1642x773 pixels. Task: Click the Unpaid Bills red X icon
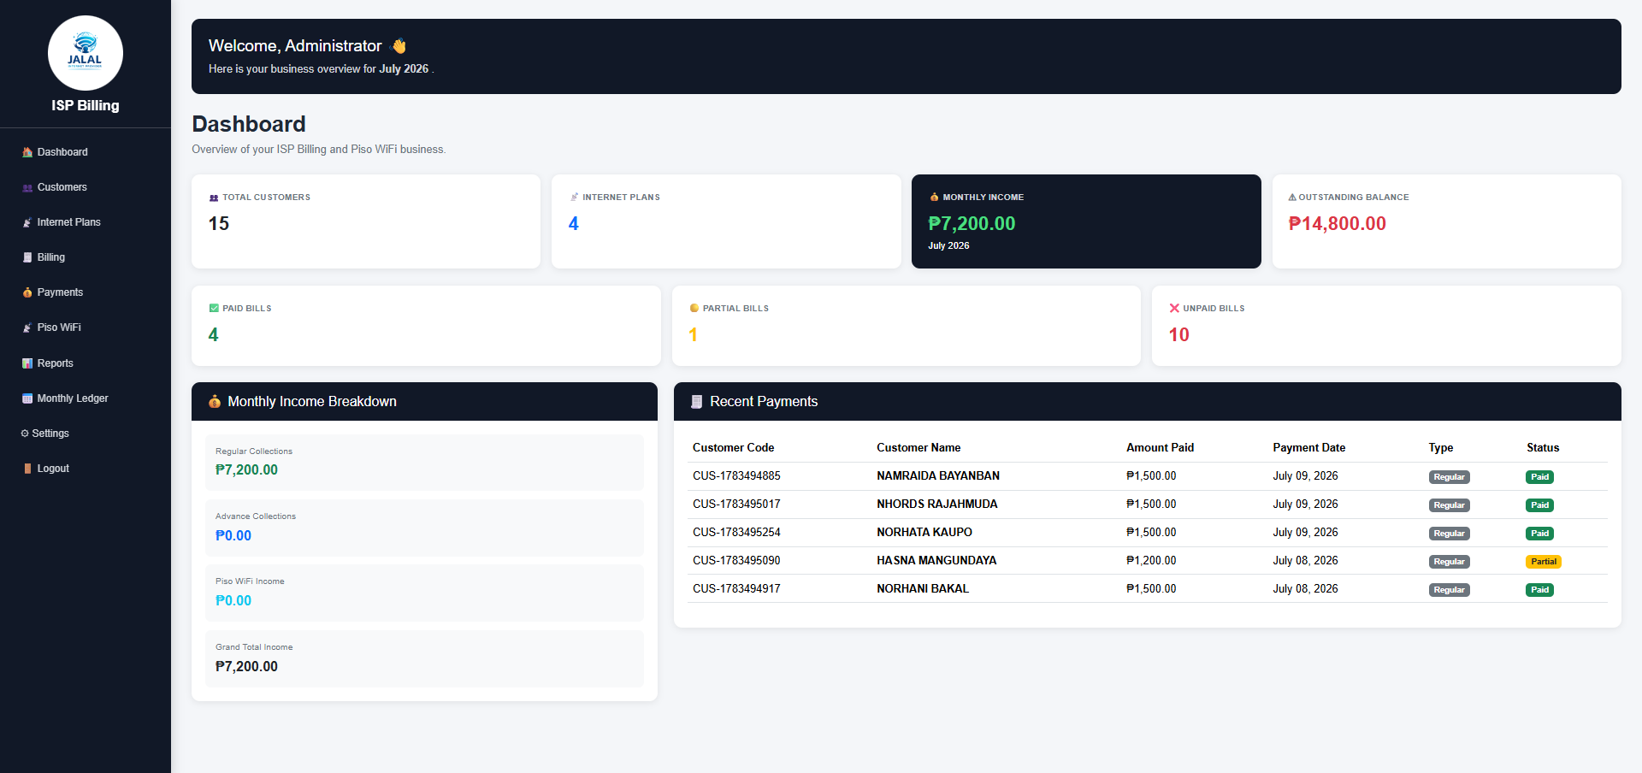[1174, 309]
